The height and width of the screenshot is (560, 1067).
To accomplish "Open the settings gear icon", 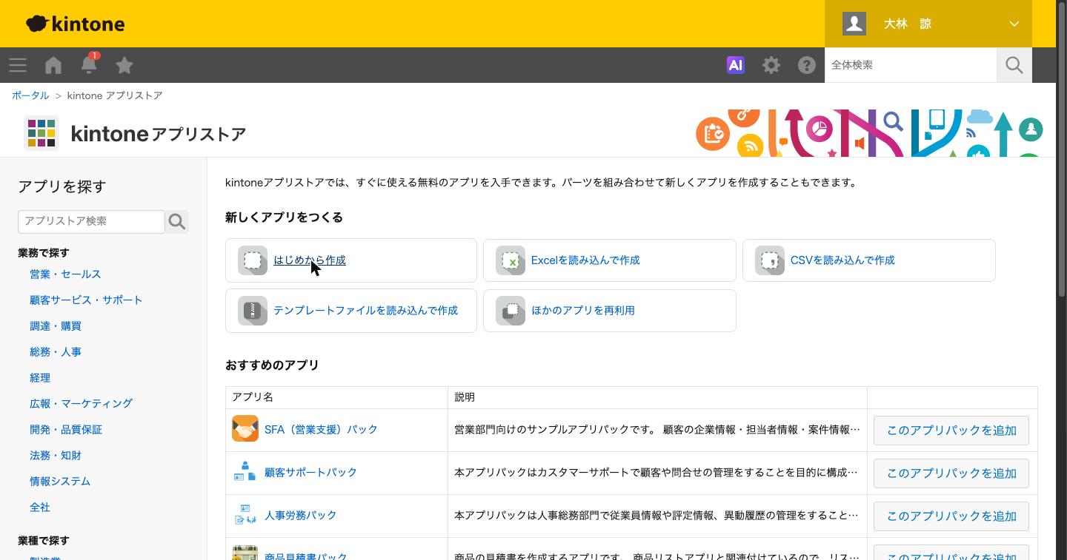I will [771, 65].
